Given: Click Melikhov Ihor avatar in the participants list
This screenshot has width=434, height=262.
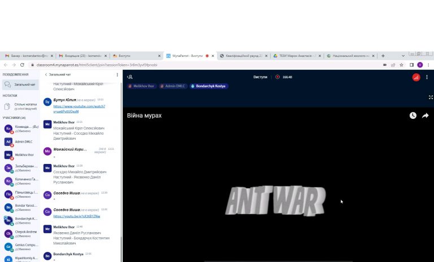Looking at the screenshot, I should pos(8,155).
